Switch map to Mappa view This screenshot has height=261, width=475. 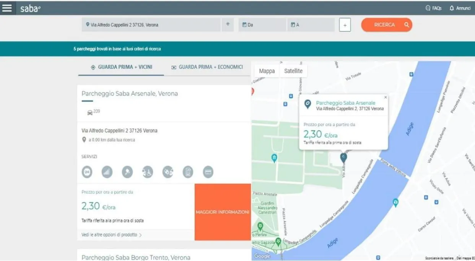pyautogui.click(x=267, y=71)
